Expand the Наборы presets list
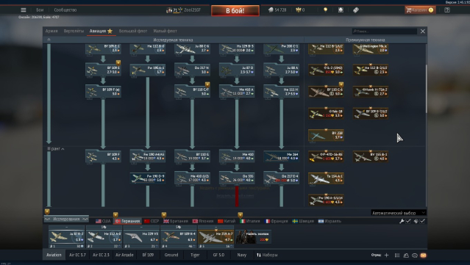Viewport: 470px width, 265px height. 267,255
